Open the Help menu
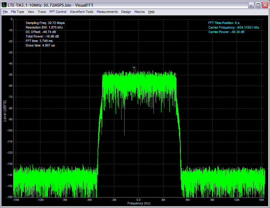The height and width of the screenshot is (208, 270). click(x=151, y=12)
